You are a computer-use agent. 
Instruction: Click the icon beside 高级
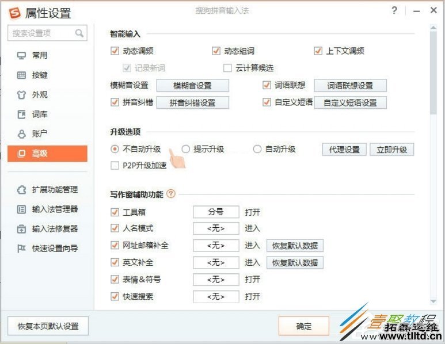tap(21, 154)
